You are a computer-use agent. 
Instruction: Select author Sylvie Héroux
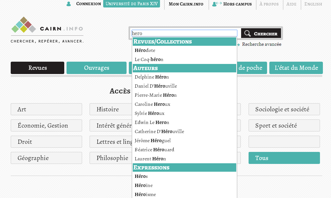(184, 113)
